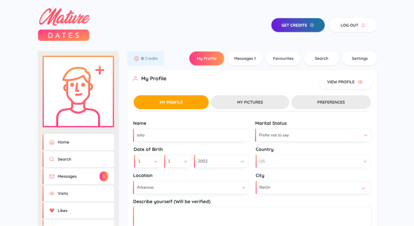Click the Name input field containing solo
Screen dimensions: 414x226
[x=191, y=135]
